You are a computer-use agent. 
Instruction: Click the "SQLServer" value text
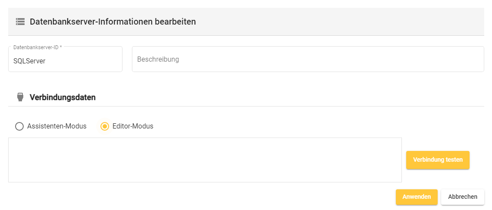click(x=29, y=61)
